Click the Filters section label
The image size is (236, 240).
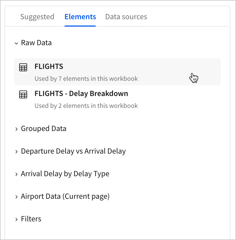[31, 219]
